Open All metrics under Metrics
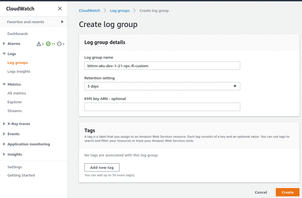This screenshot has height=198, width=302. pos(17,93)
